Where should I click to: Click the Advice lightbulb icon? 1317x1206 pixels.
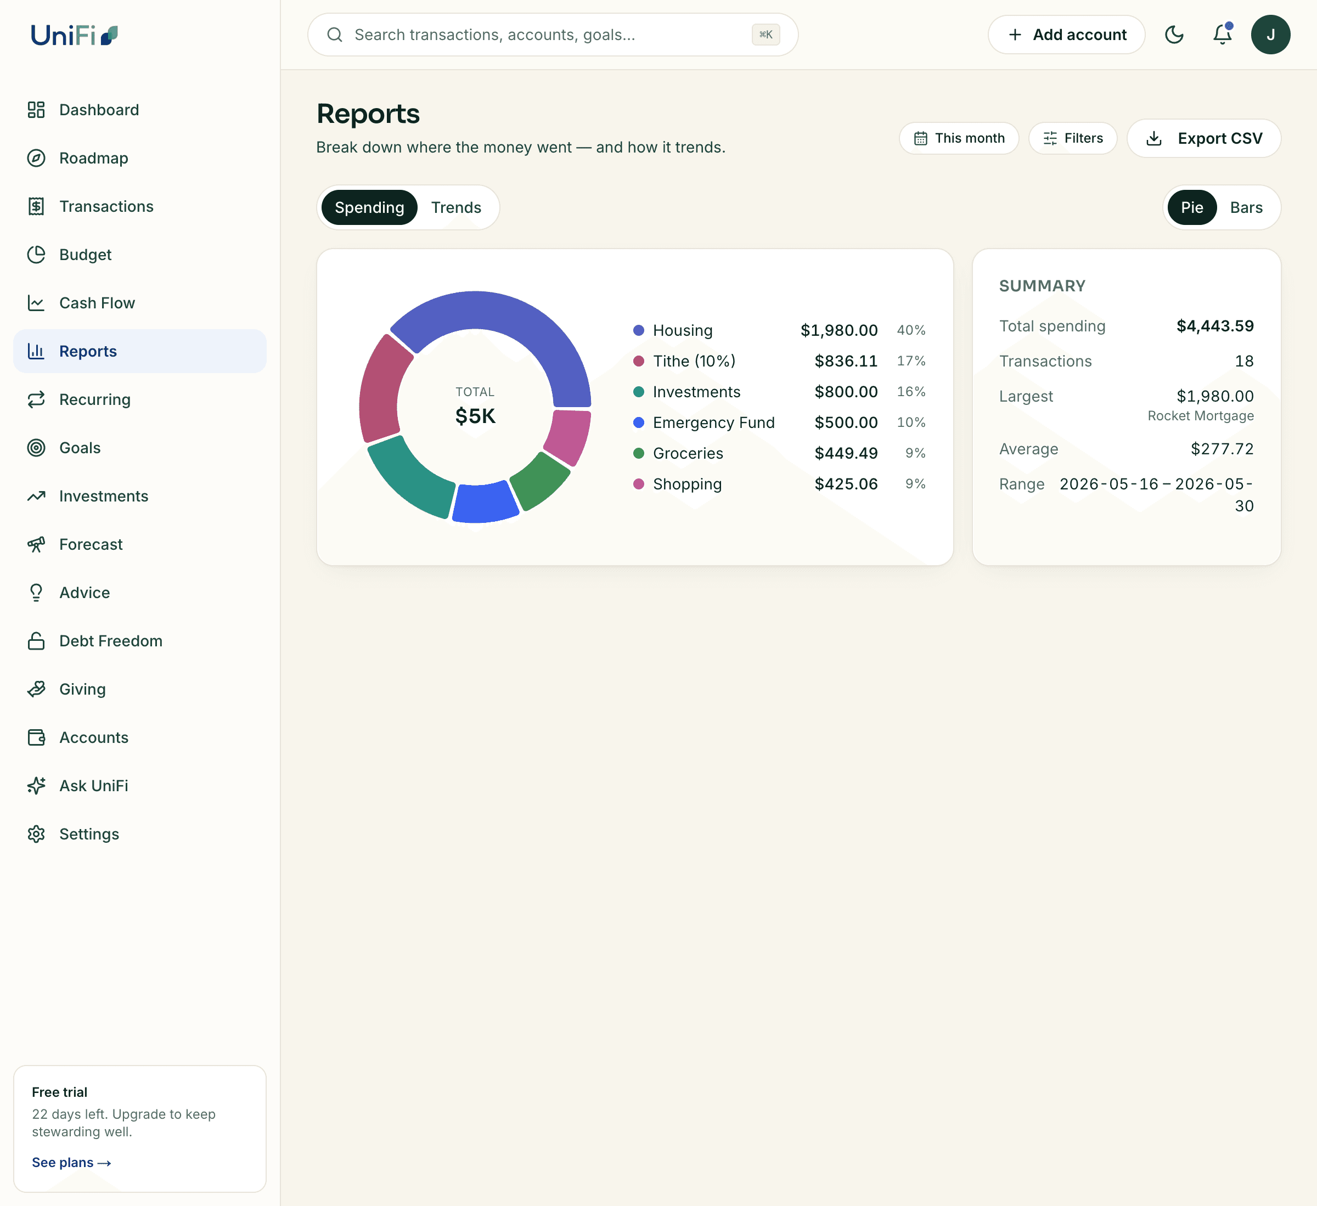pos(36,593)
